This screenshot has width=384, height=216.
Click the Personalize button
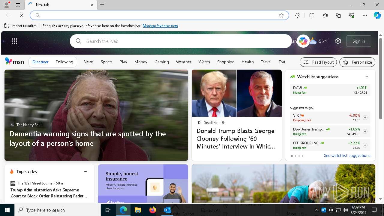coord(357,62)
